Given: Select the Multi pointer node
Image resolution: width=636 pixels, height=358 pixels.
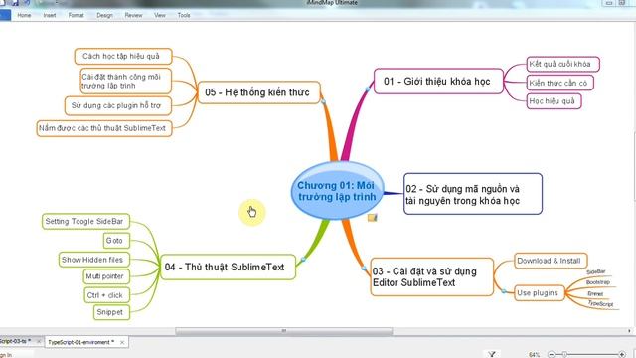Looking at the screenshot, I should click(106, 276).
